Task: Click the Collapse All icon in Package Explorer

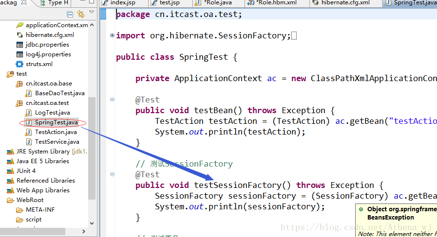Action: point(70,14)
